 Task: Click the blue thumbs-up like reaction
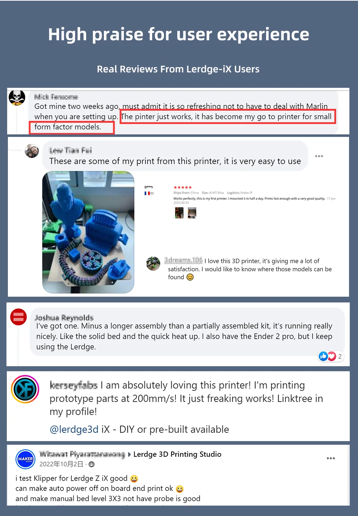pyautogui.click(x=323, y=356)
